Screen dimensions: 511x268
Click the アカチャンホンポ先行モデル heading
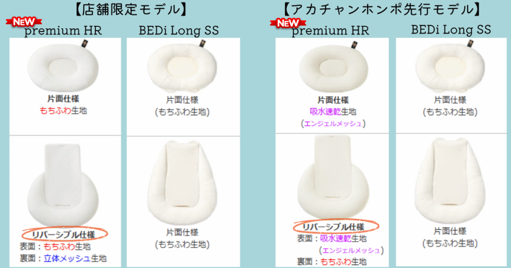[382, 9]
